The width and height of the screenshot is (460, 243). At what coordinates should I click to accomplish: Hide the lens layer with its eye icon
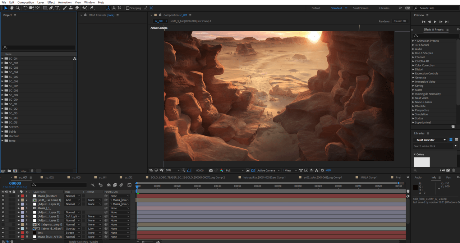pos(3,233)
